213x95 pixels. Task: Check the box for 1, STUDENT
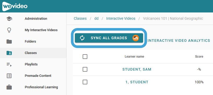click(85, 82)
